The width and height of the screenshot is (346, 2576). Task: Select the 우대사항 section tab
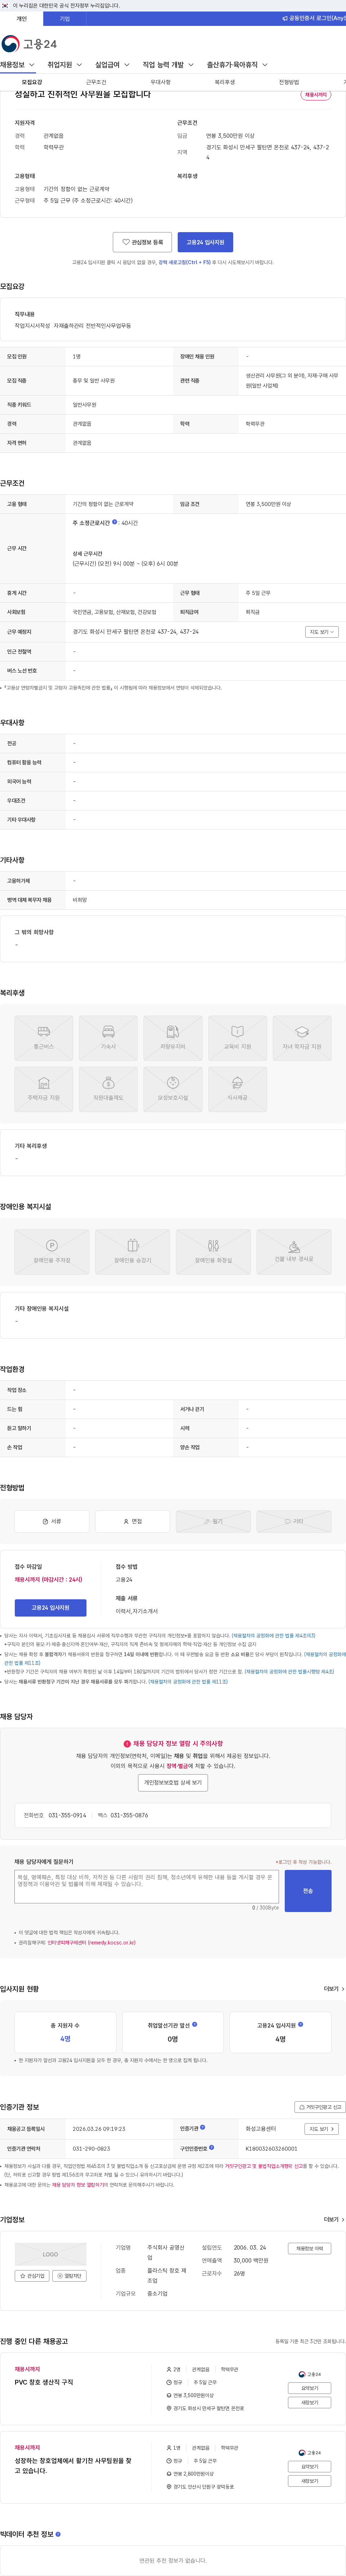[x=160, y=82]
